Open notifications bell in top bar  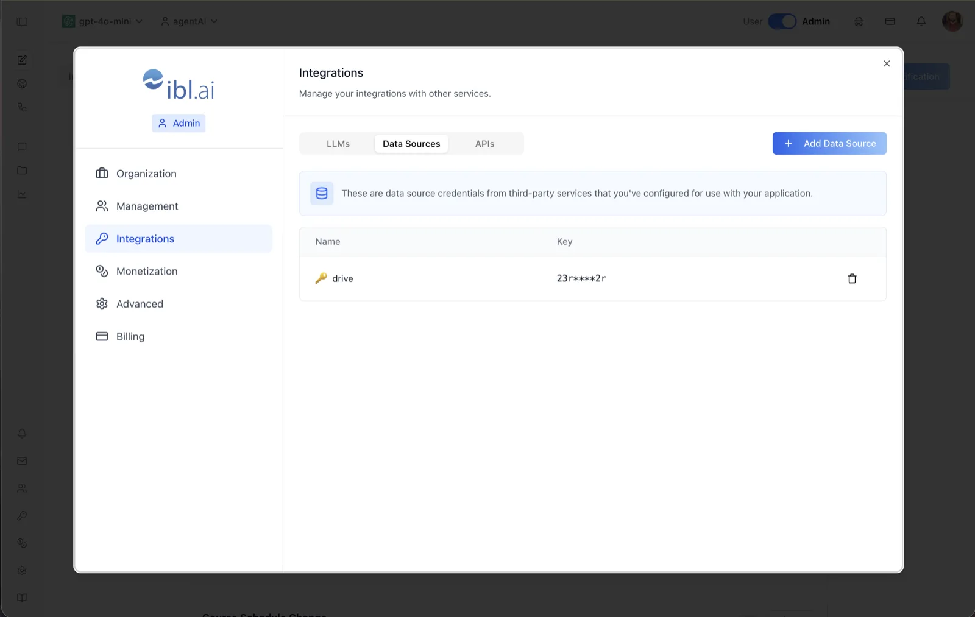[921, 21]
